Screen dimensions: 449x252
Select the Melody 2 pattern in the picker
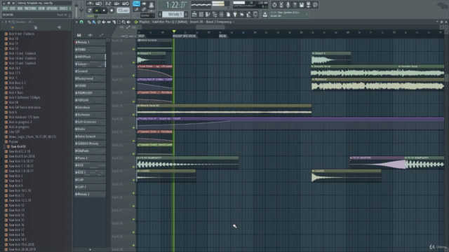pos(90,195)
